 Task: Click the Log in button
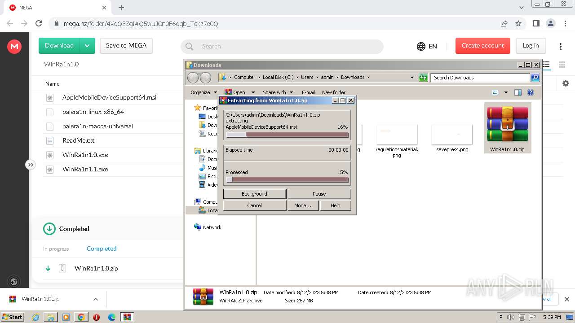531,46
